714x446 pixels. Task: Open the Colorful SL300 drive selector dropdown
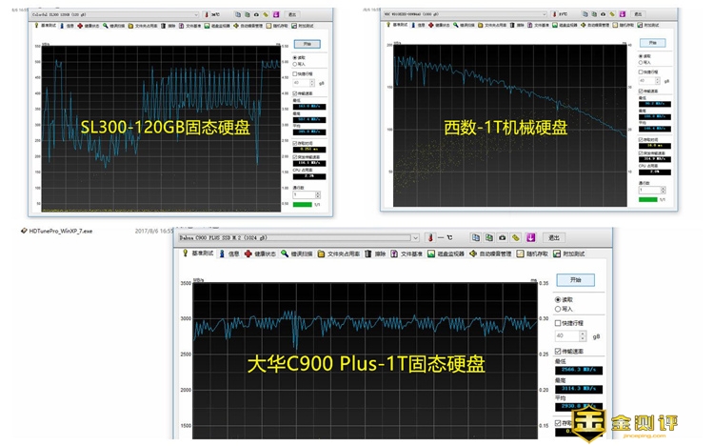(196, 14)
